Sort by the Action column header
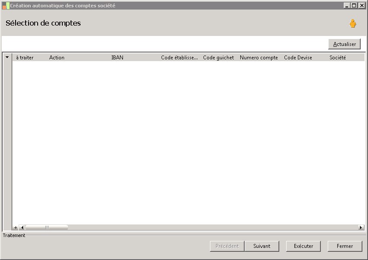The width and height of the screenshot is (368, 260). click(57, 58)
